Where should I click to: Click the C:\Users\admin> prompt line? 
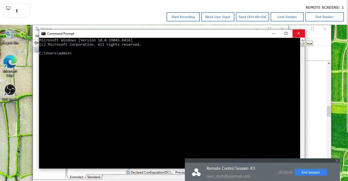(56, 53)
